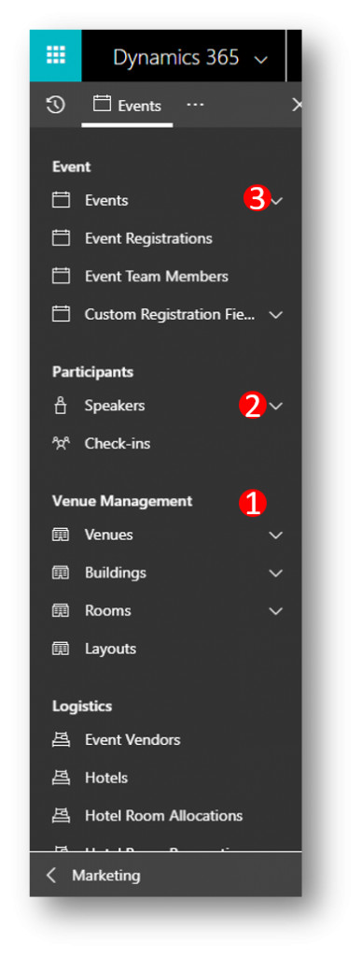Expand the Buildings chevron
Screen dimensions: 362x957
(277, 573)
